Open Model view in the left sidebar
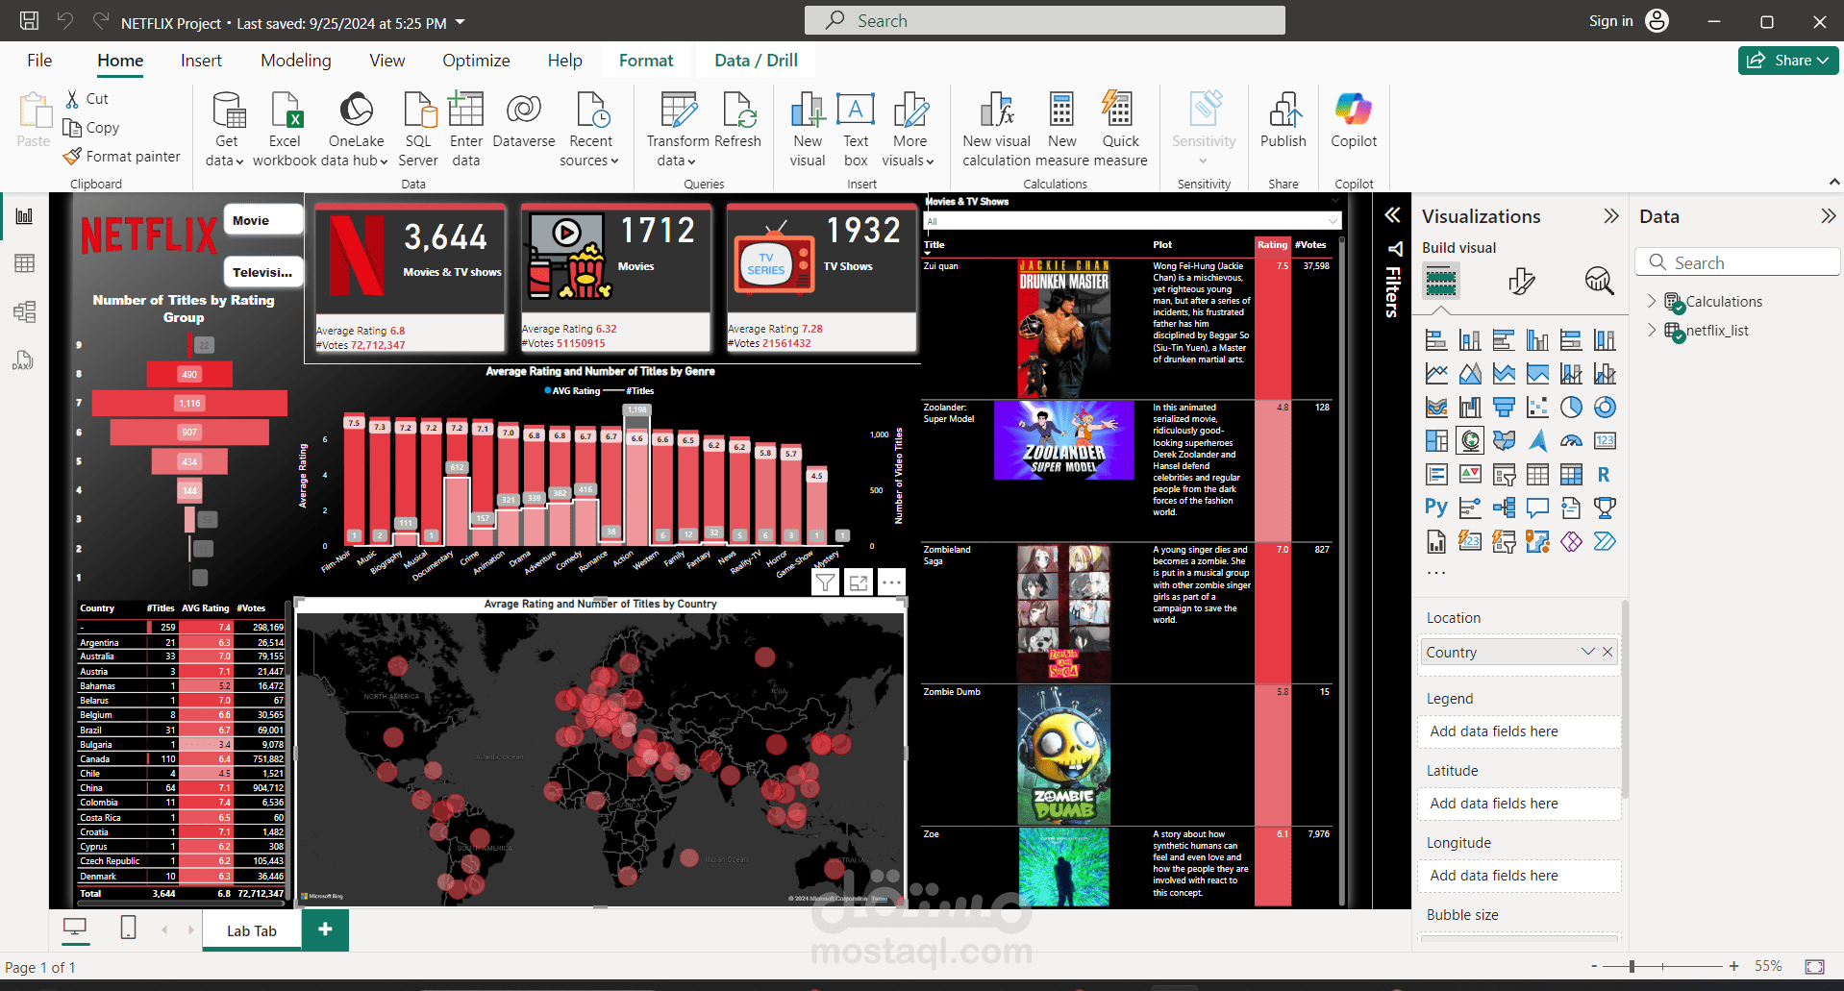Viewport: 1844px width, 991px height. 24,311
